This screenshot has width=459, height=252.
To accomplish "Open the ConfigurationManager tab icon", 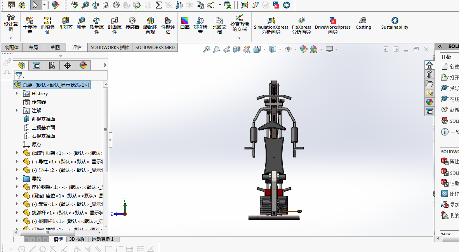I will tap(52, 65).
